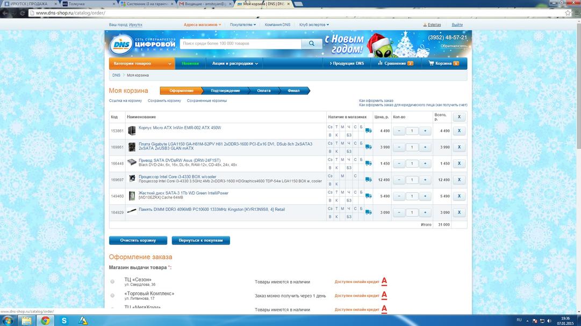Viewport: 581px width, 326px height.
Task: Bookmark page with the star icon
Action: (568, 13)
